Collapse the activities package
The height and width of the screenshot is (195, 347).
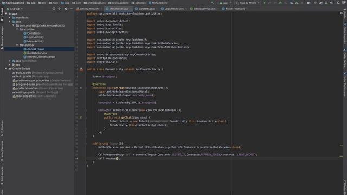point(17,29)
